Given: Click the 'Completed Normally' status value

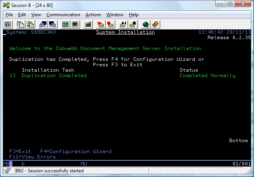Looking at the screenshot, I should pos(208,76).
